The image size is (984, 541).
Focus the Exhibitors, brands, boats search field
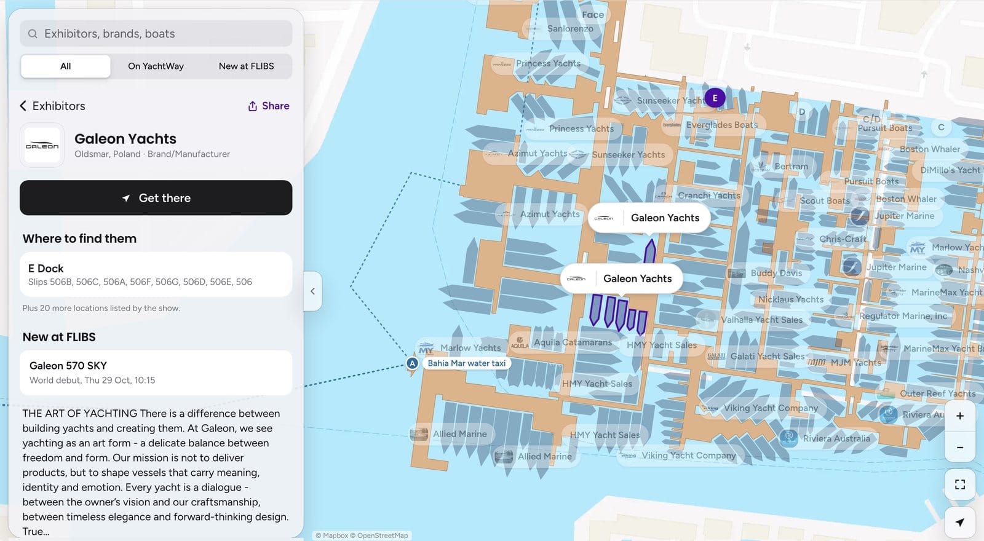pyautogui.click(x=156, y=34)
